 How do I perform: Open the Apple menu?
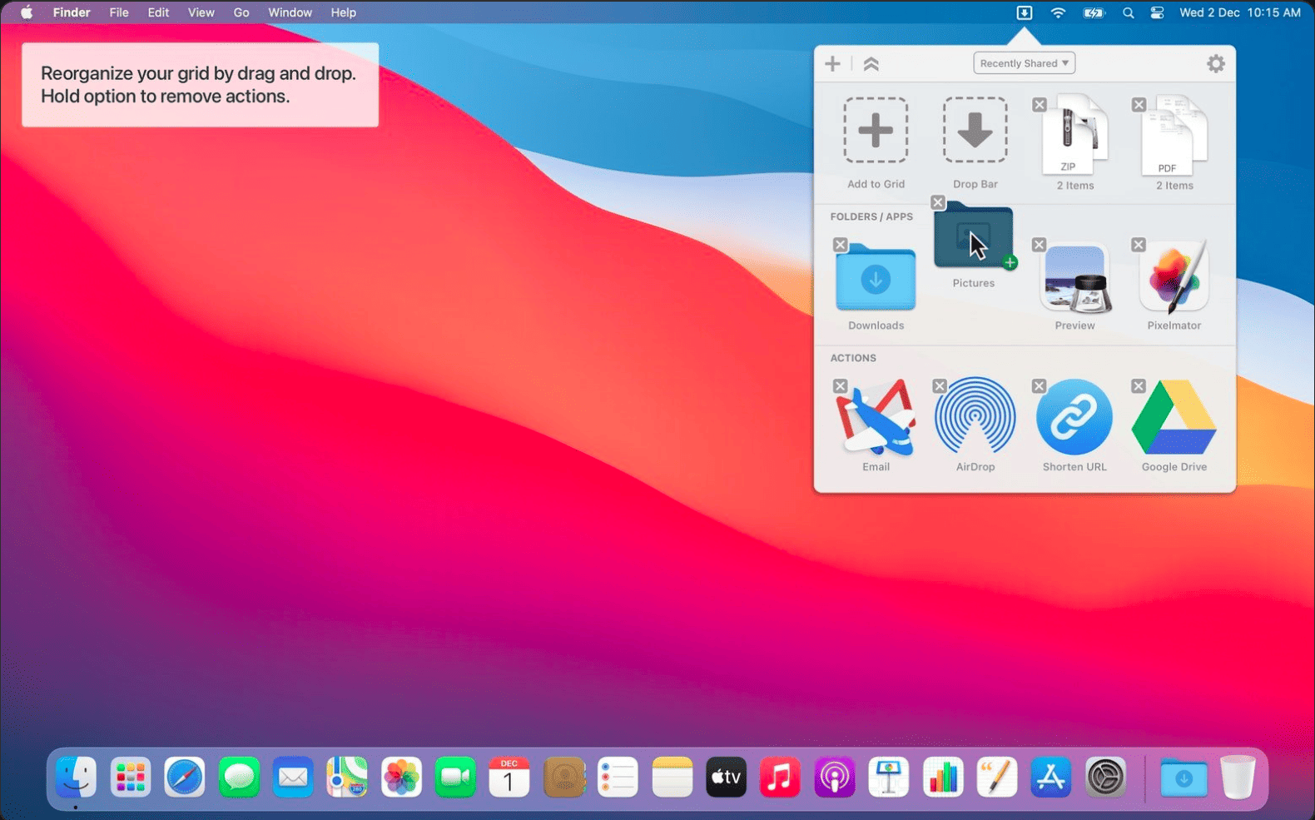coord(27,12)
